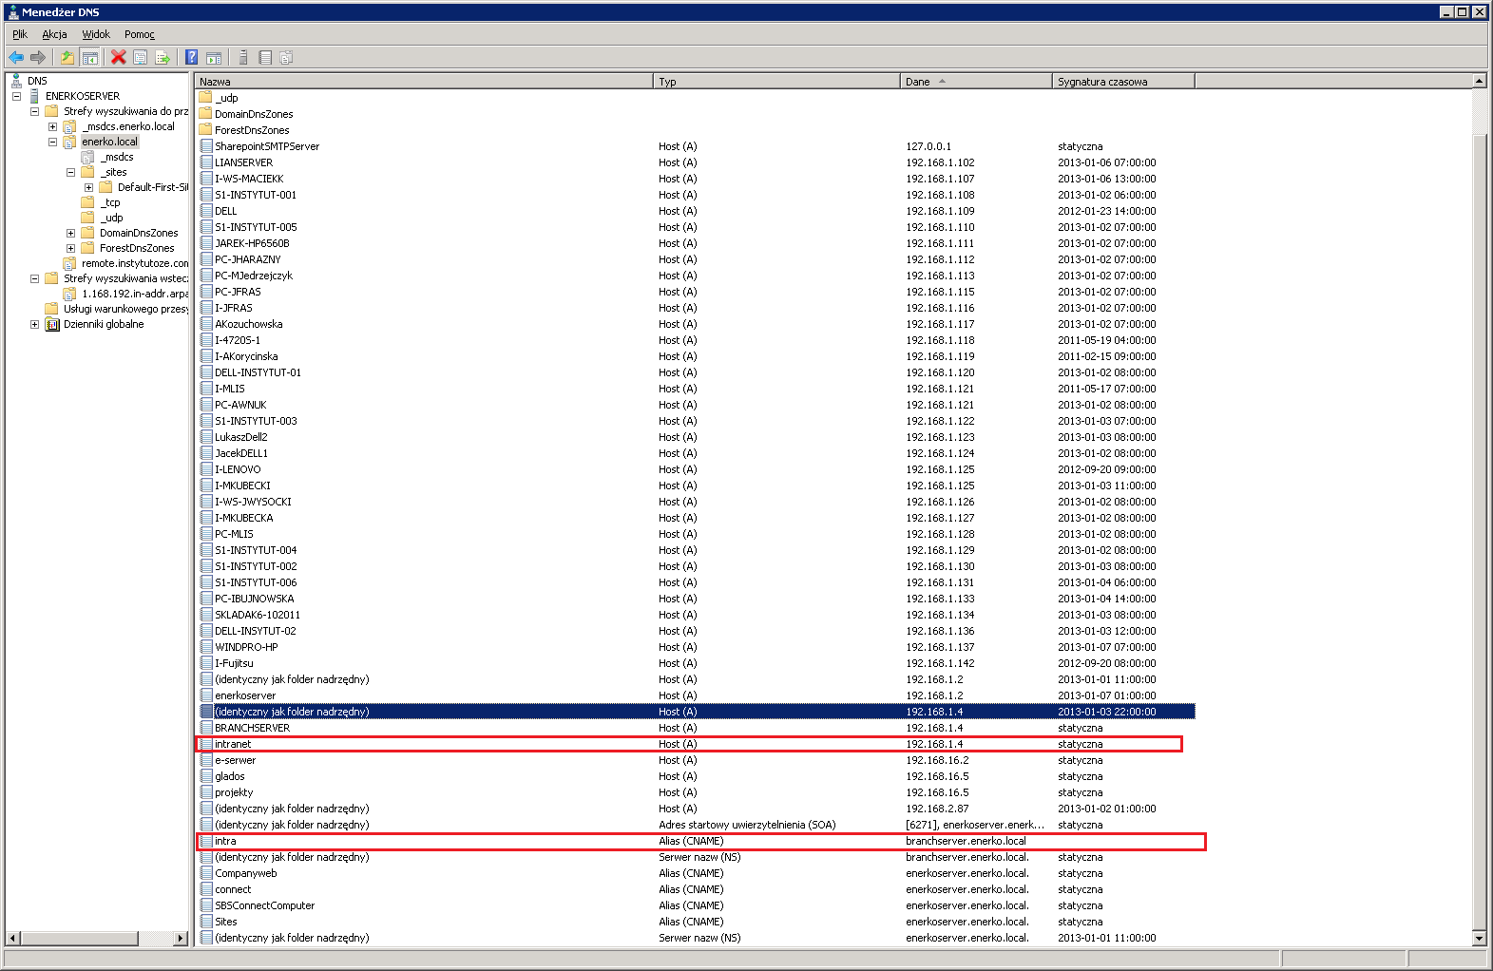Click the Dzienniki globalne log icon

pos(52,324)
